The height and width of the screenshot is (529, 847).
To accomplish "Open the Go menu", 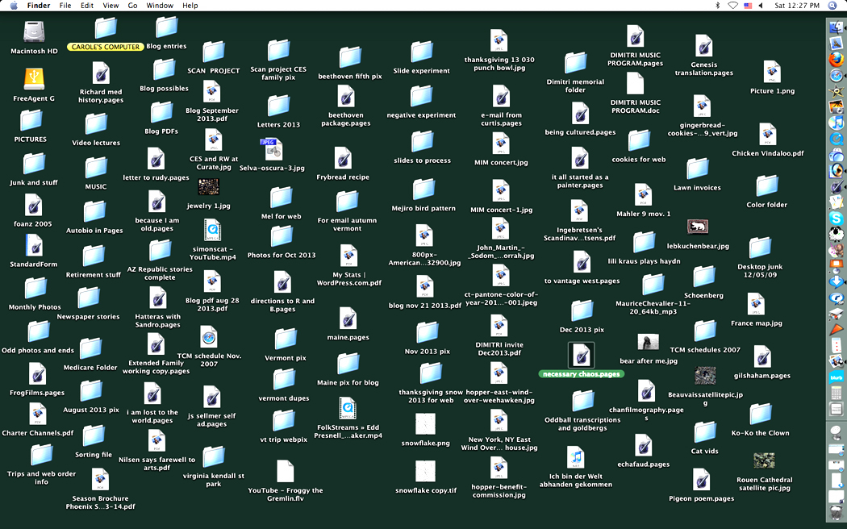I will click(x=132, y=6).
